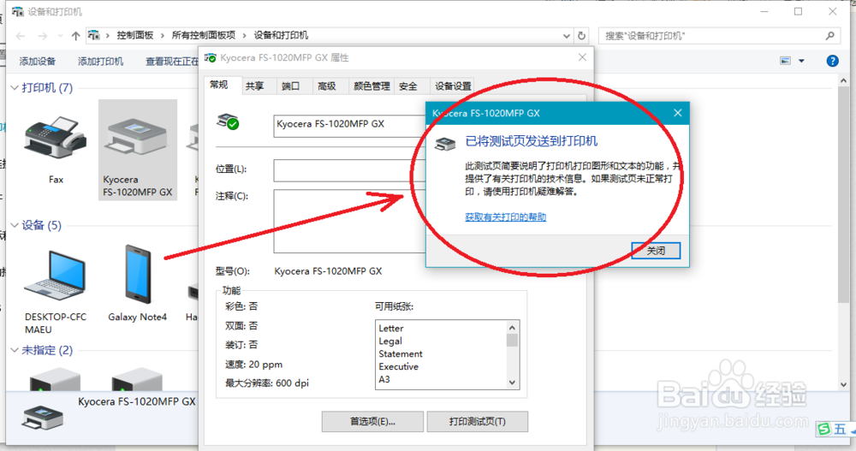Select Legal in available paper list
856x451 pixels.
pos(390,341)
